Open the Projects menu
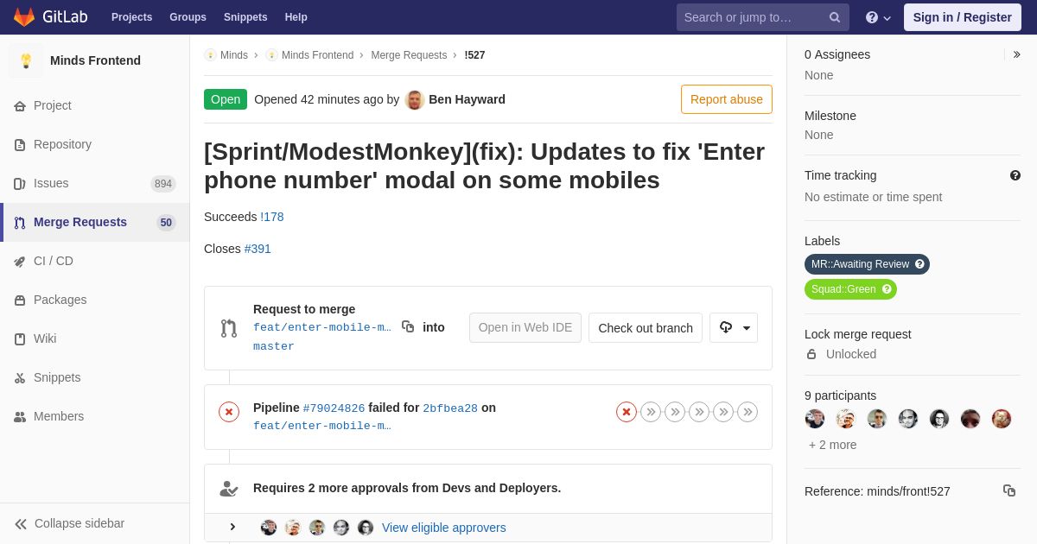Viewport: 1037px width, 544px height. click(x=132, y=17)
